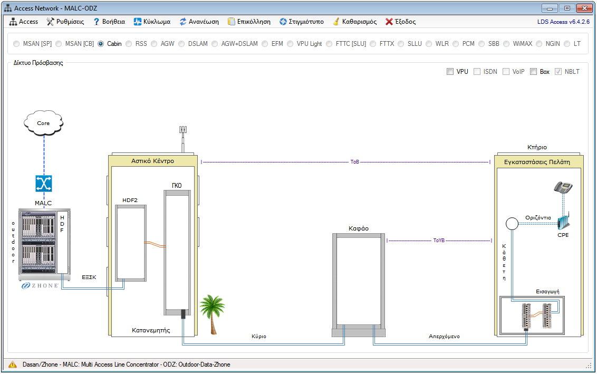Select the WiMAX radio button
Viewport: 597px width, 374px height.
click(x=506, y=44)
